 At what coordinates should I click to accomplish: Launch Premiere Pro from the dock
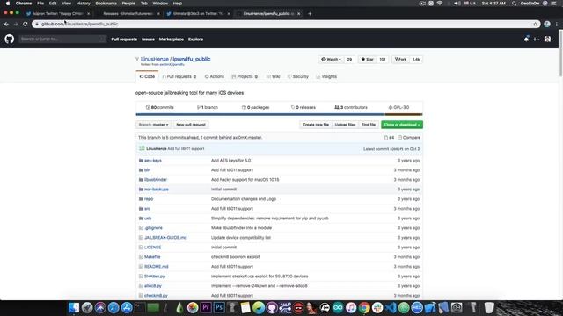pyautogui.click(x=206, y=308)
